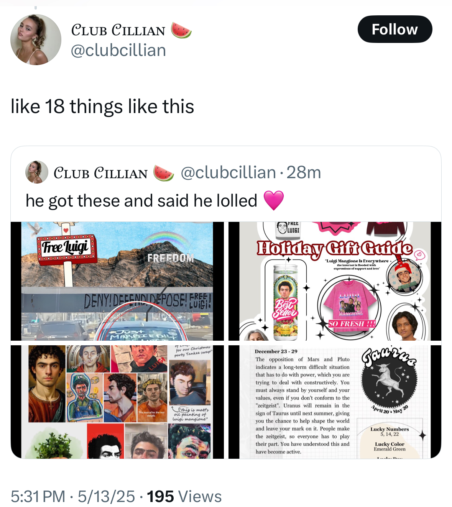Click the "like 18 things like this" text
The image size is (452, 507).
coord(102,106)
